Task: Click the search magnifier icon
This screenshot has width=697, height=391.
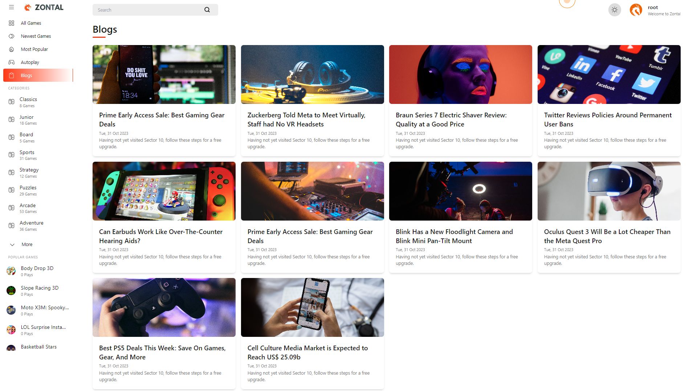Action: (207, 10)
